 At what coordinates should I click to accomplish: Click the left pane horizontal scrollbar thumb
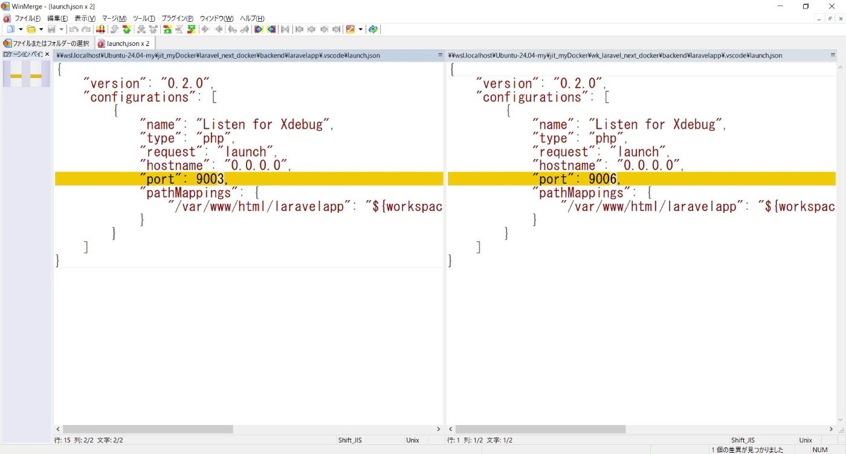click(148, 429)
